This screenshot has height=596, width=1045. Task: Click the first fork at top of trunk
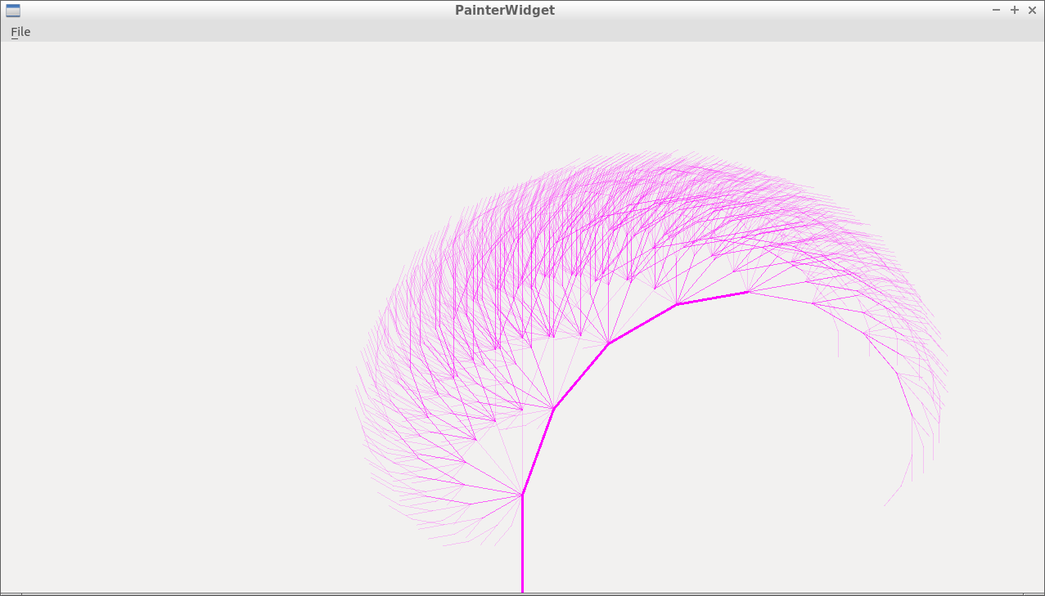coord(522,495)
